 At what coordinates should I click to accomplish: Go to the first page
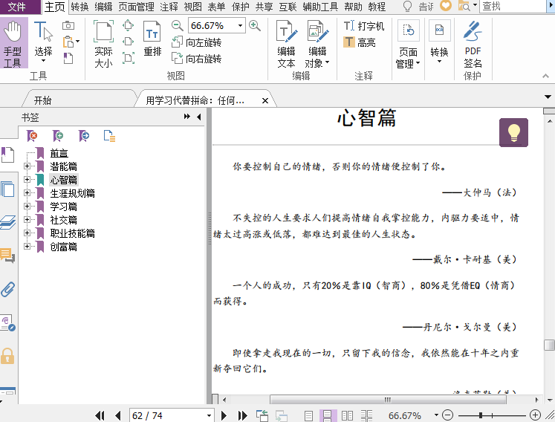pos(100,415)
